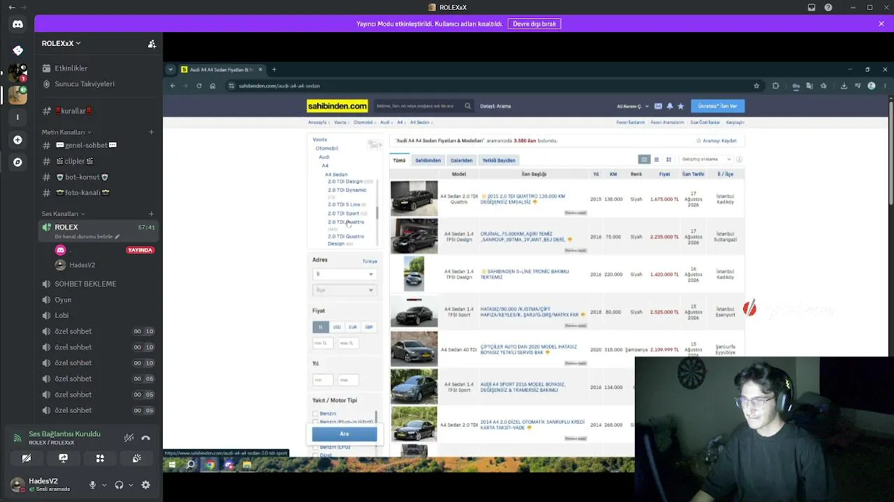Viewport: 894px width, 502px height.
Task: Click the Devre dışı bırak button
Action: (x=534, y=24)
